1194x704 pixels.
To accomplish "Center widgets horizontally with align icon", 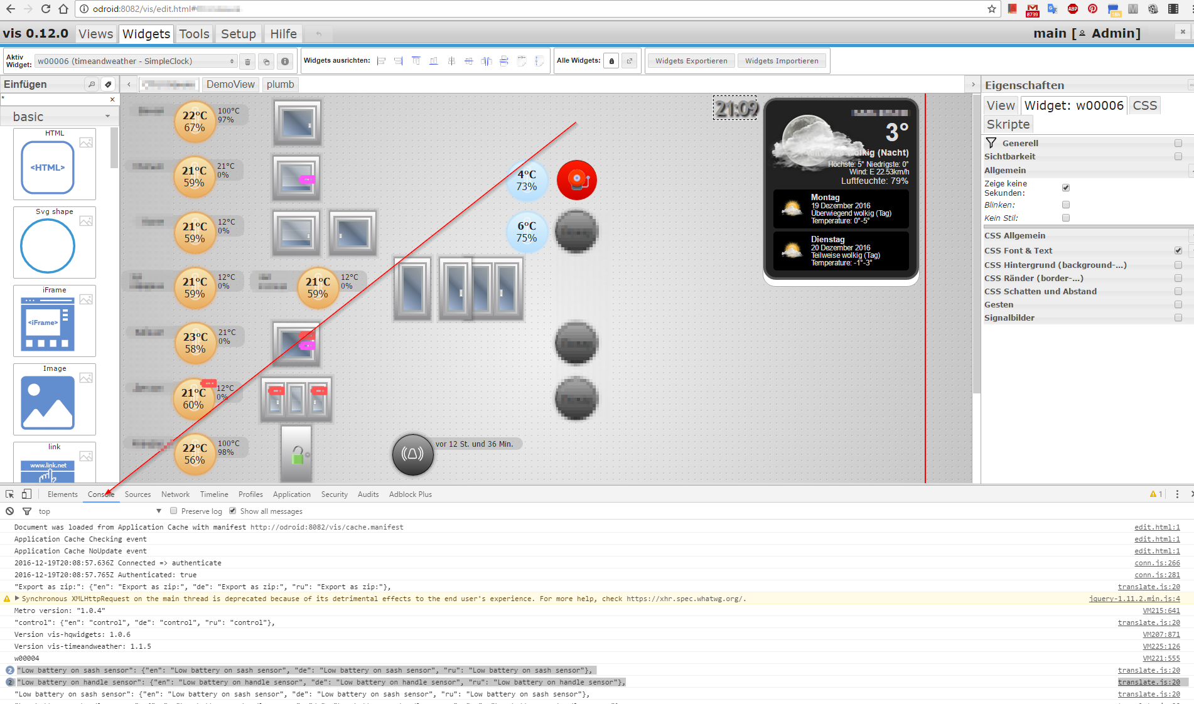I will point(451,61).
